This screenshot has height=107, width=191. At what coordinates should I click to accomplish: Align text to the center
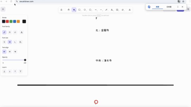tap(10, 52)
